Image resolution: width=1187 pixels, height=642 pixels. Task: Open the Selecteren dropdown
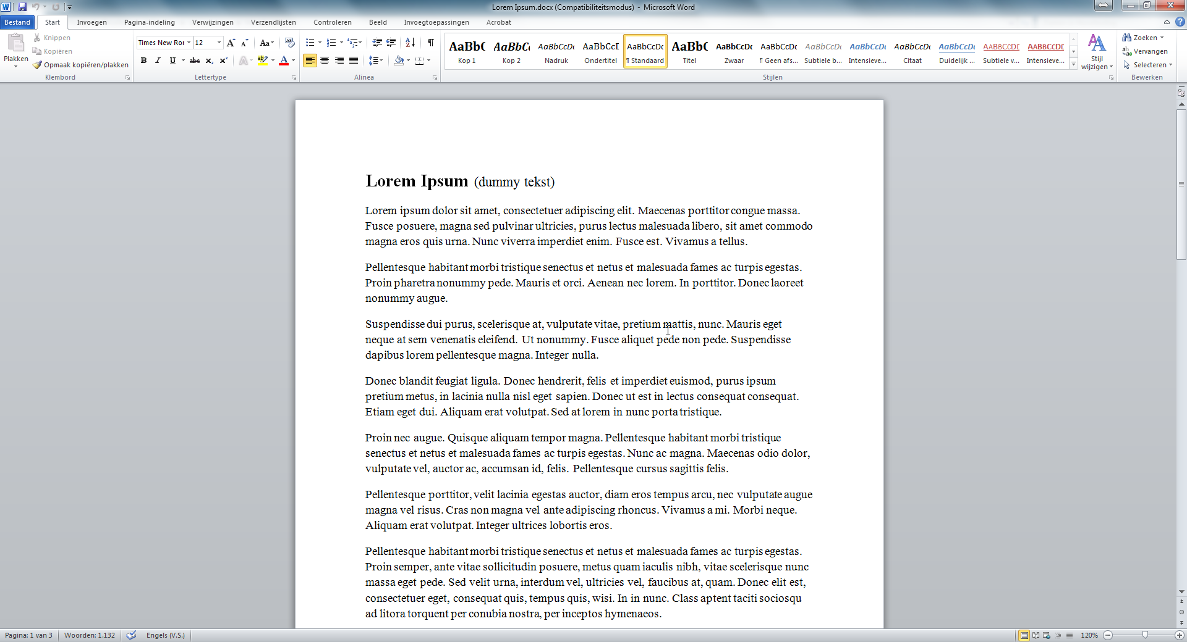pos(1147,65)
